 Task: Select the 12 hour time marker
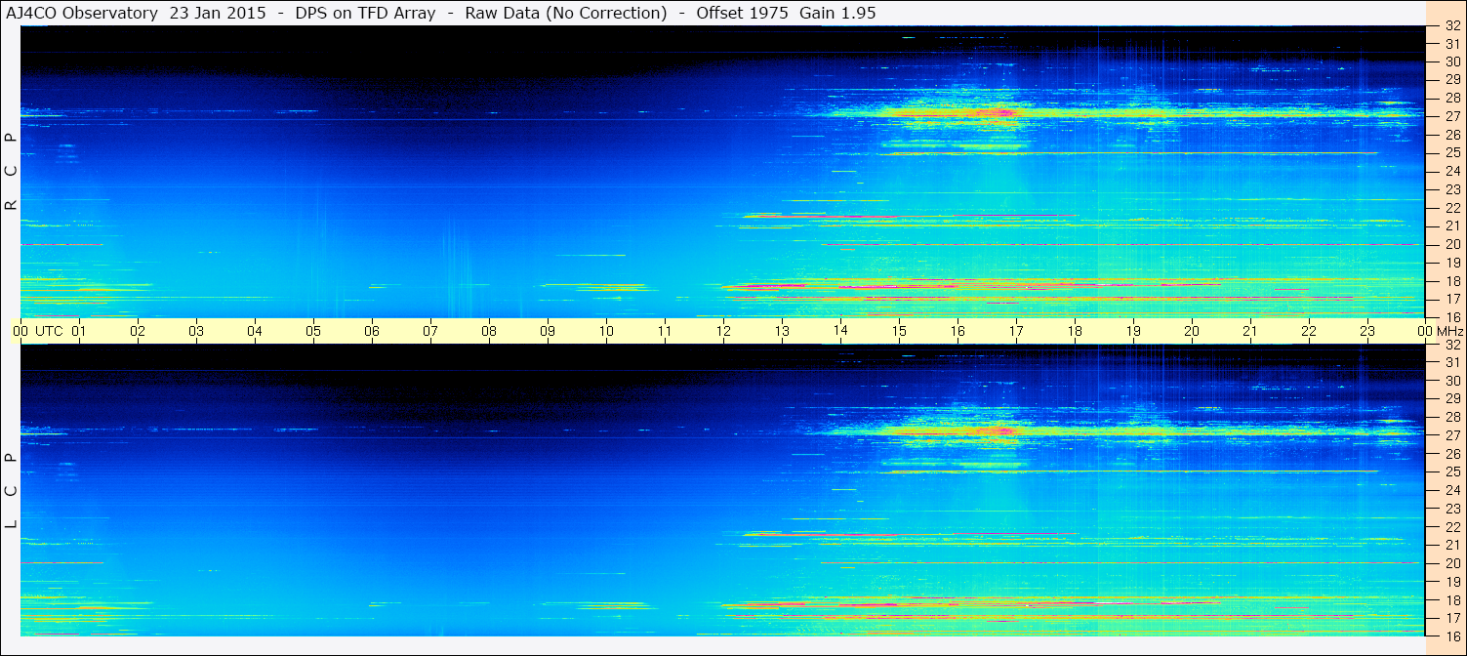723,331
